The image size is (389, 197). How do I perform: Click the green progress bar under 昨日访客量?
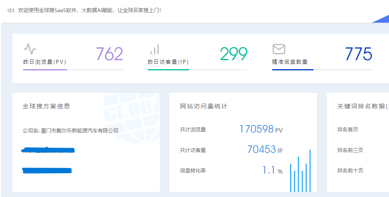pos(169,70)
